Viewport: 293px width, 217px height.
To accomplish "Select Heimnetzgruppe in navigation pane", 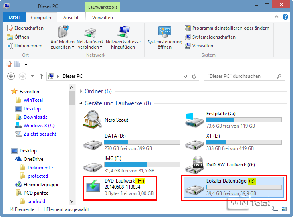I will coord(41,185).
